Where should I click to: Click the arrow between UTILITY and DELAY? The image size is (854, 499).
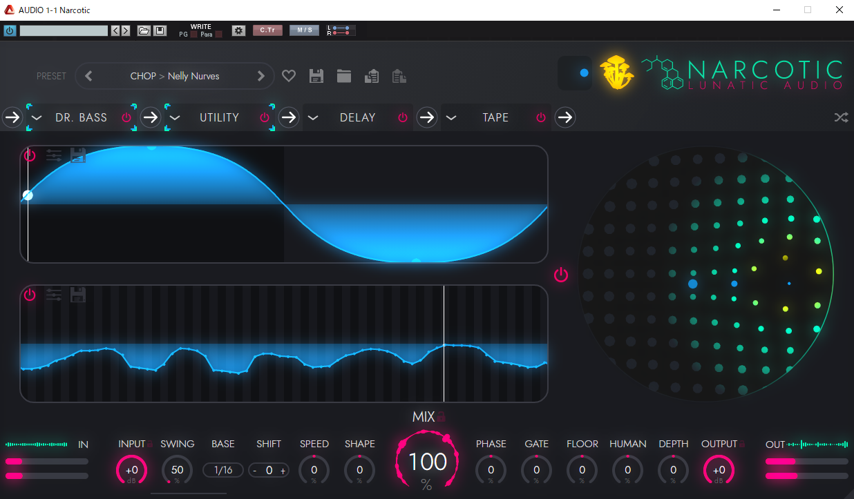289,117
